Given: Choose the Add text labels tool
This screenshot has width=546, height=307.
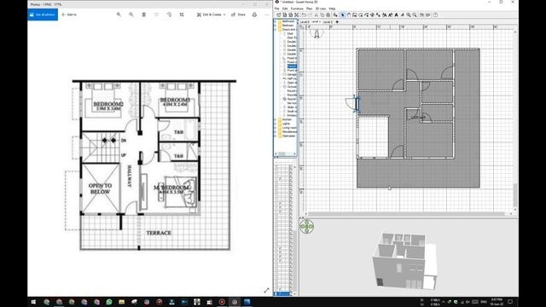Looking at the screenshot, I should point(378,15).
